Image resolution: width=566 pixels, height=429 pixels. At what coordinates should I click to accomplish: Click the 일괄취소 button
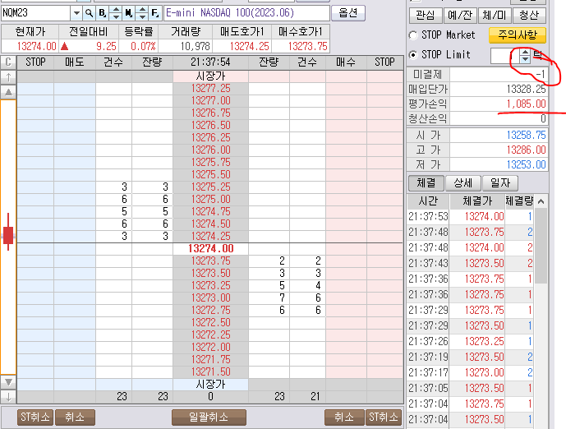point(209,417)
